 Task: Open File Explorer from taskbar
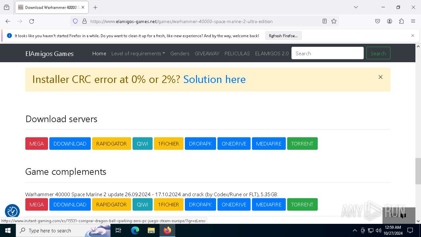(x=151, y=230)
